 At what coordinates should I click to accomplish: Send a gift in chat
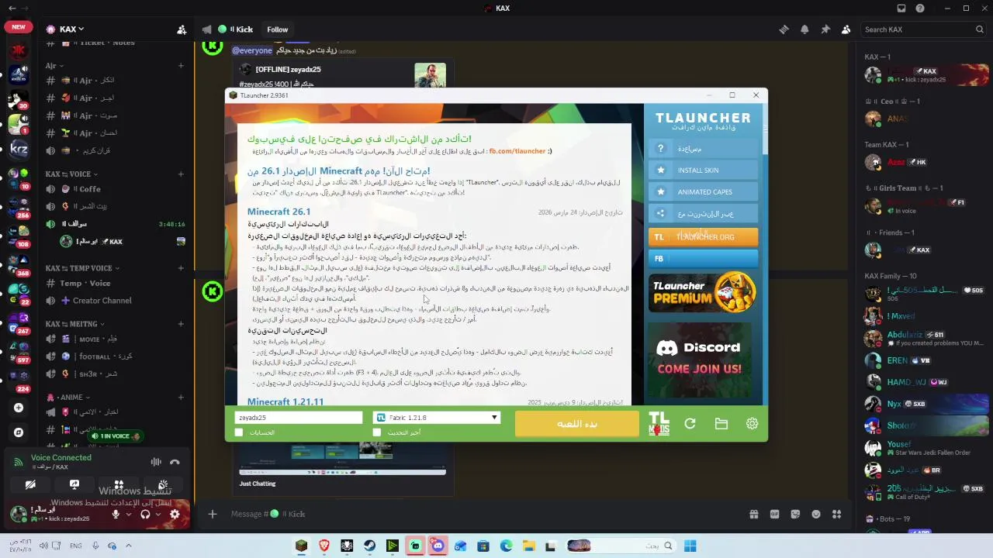pyautogui.click(x=753, y=514)
